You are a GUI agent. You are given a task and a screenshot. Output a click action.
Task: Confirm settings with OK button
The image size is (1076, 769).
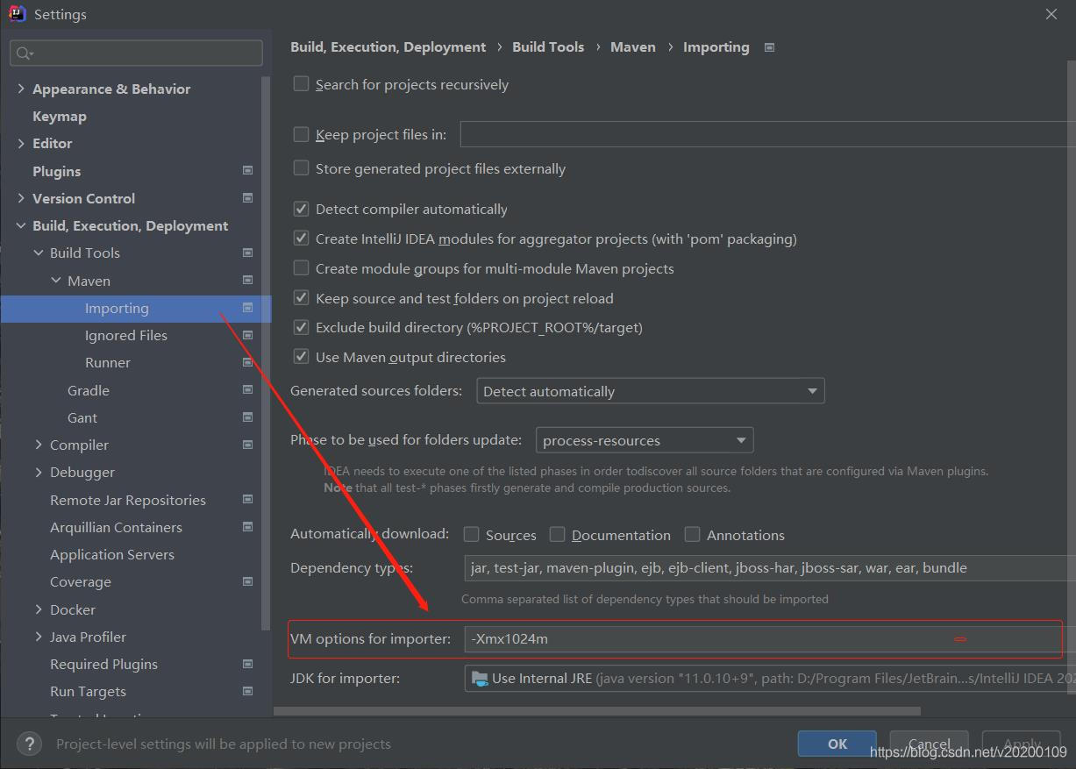point(837,744)
